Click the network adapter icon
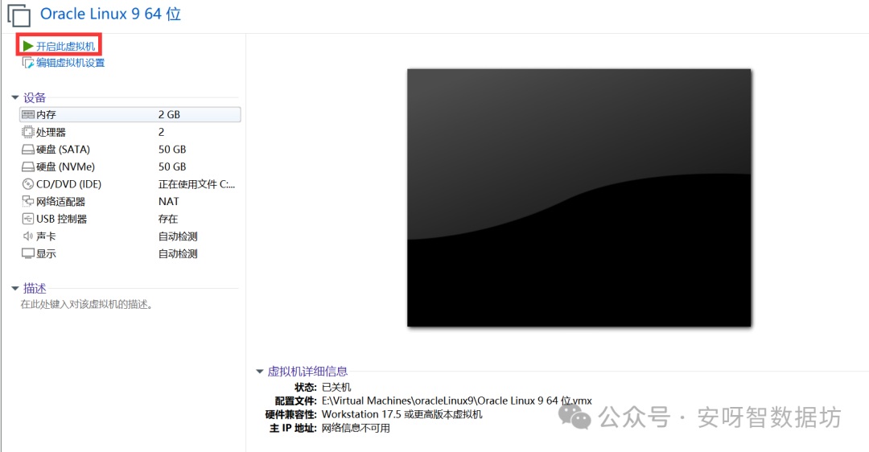 pos(27,201)
